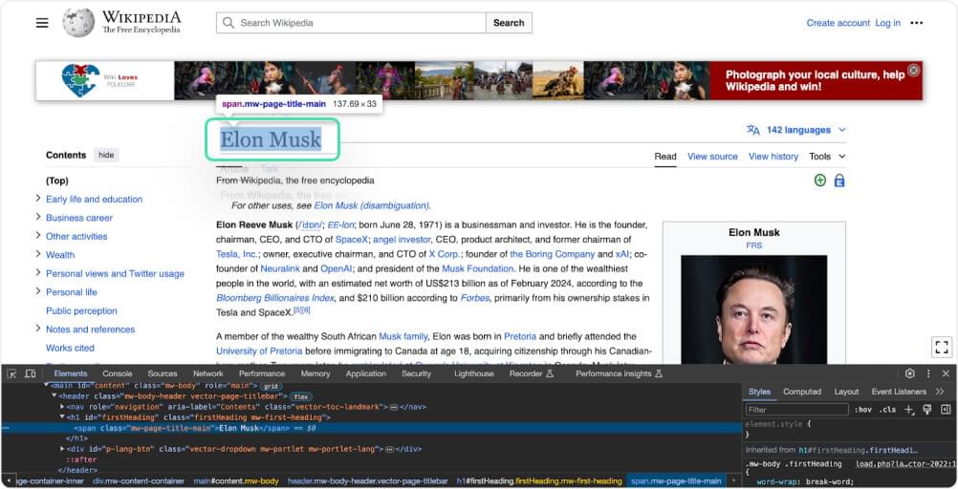
Task: Click the flex badge on header element
Action: 300,396
